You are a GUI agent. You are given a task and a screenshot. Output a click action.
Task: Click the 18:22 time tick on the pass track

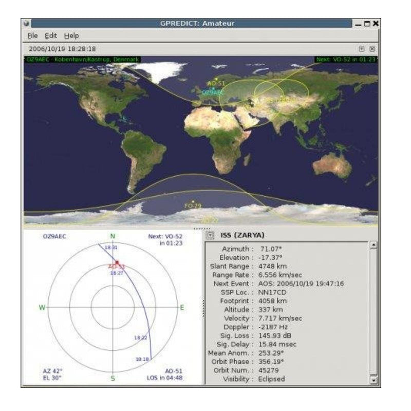(x=140, y=338)
